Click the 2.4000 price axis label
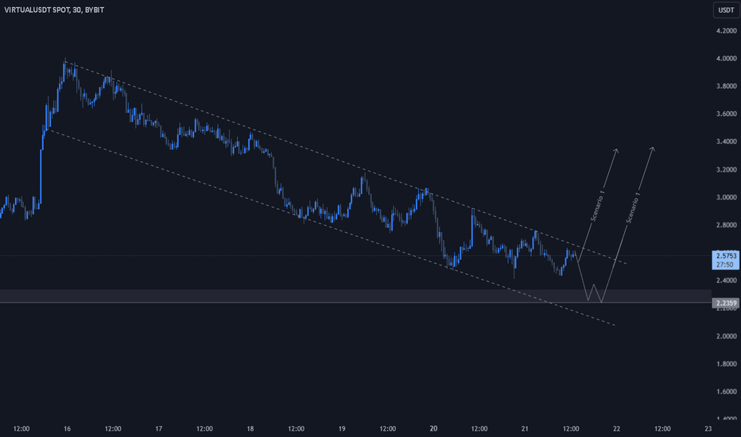741x437 pixels. click(727, 280)
